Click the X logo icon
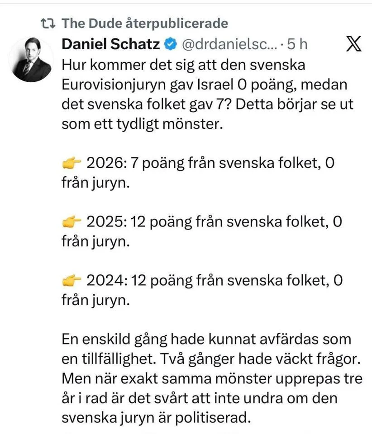Viewport: 372px width, 434px height. (353, 44)
